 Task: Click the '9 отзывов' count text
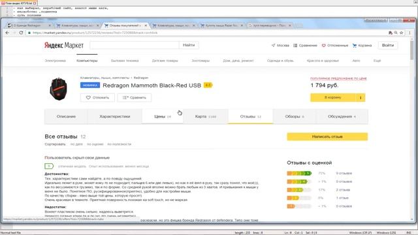[x=344, y=174]
